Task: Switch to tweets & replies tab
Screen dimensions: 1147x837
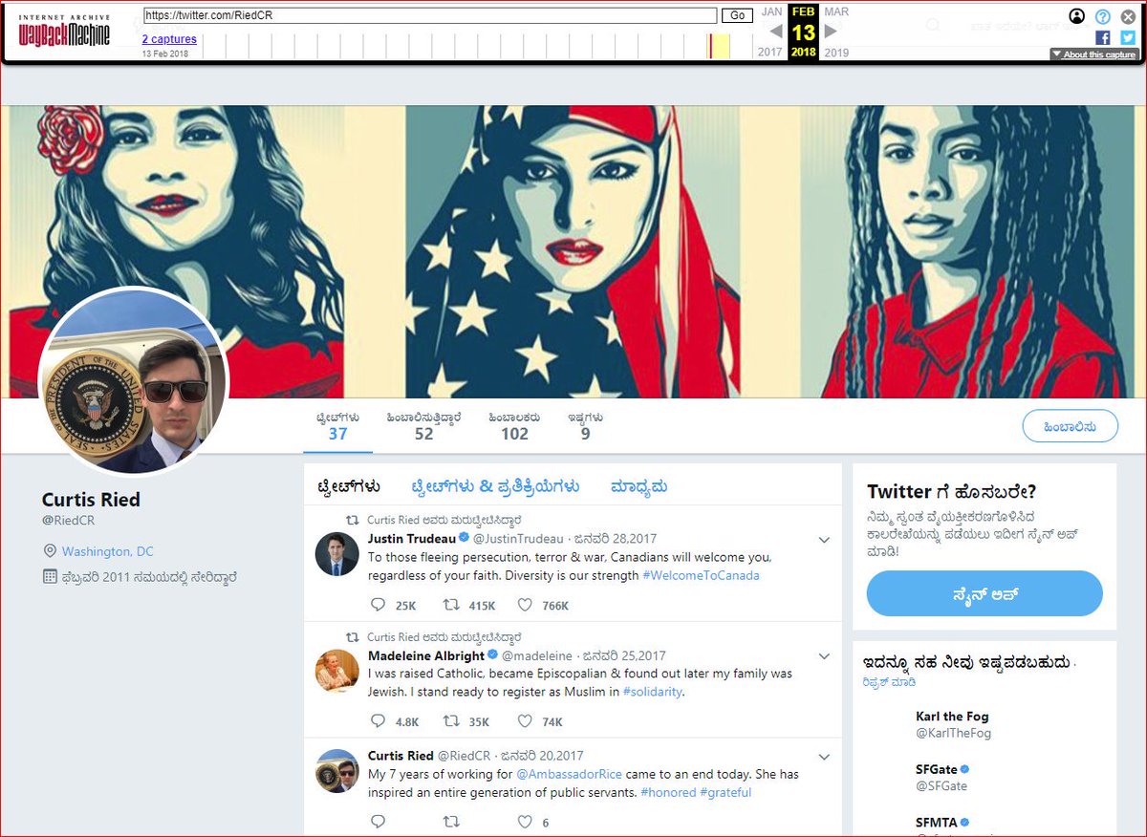Action: tap(495, 486)
